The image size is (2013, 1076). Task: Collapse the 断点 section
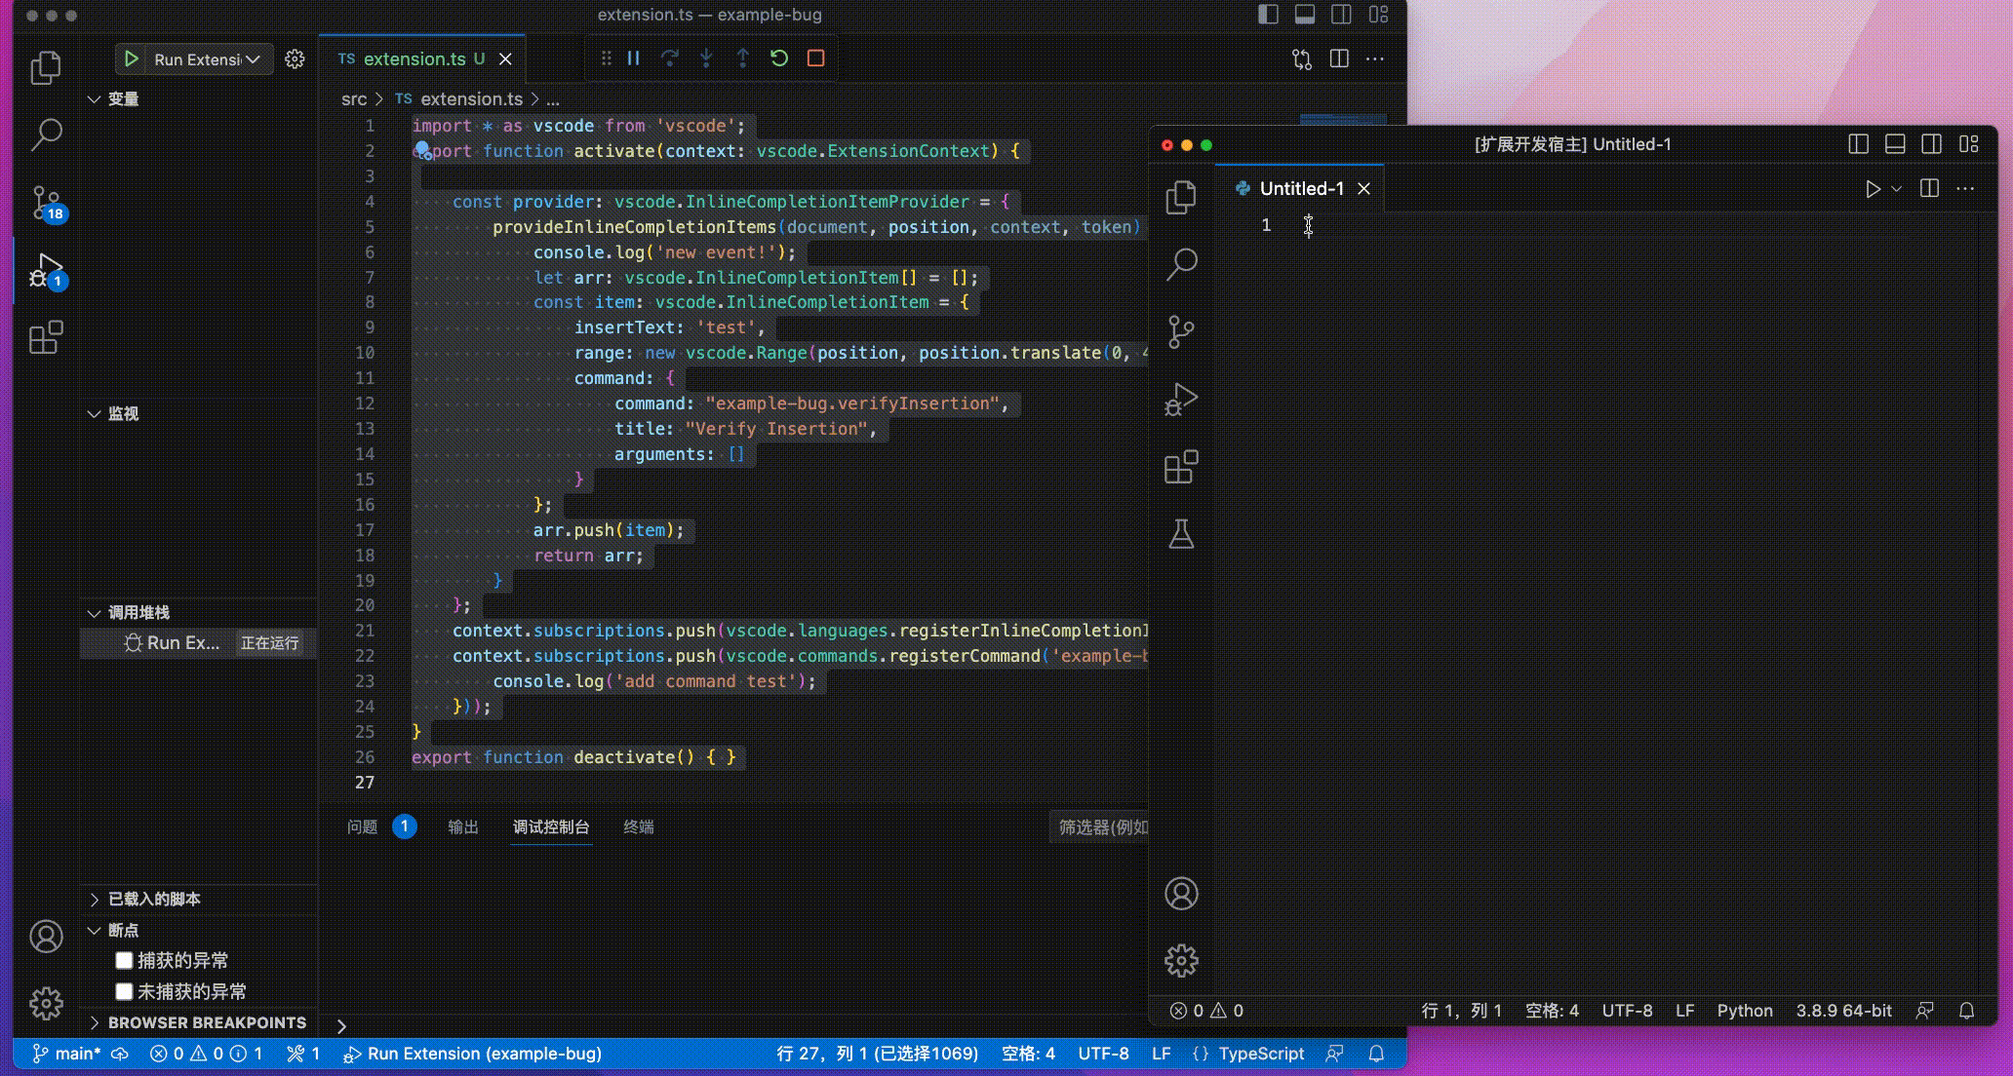coord(198,931)
